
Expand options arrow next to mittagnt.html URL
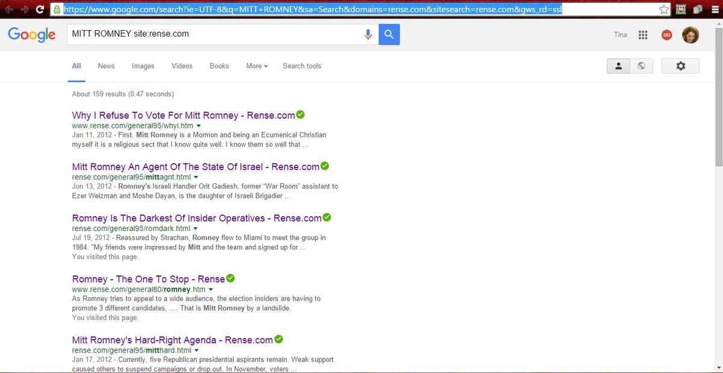(x=196, y=177)
